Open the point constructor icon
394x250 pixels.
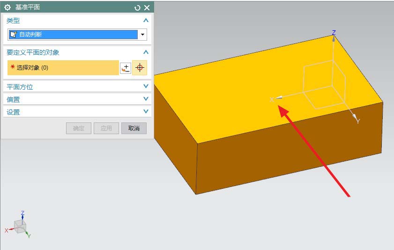click(126, 68)
